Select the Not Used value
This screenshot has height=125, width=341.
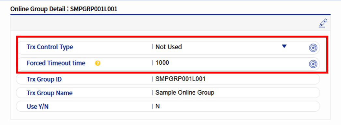pos(169,47)
